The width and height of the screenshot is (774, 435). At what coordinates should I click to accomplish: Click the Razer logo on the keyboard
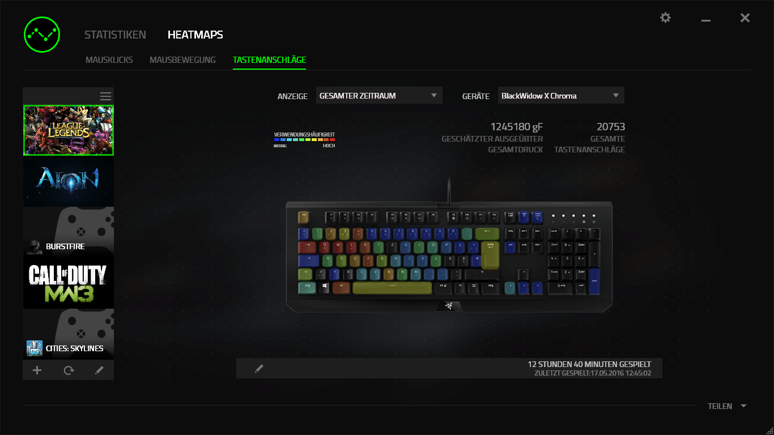449,306
